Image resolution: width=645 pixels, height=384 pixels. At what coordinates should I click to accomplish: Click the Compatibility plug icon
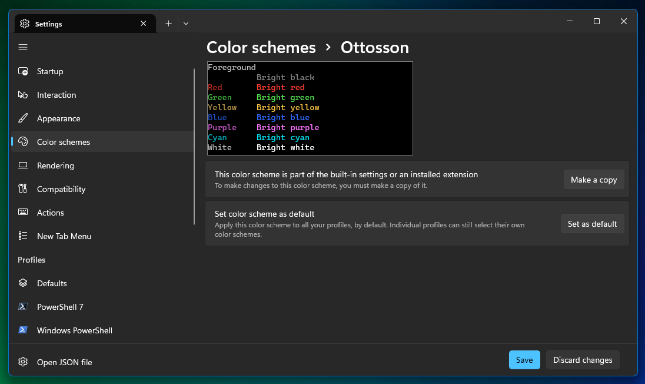tap(22, 189)
